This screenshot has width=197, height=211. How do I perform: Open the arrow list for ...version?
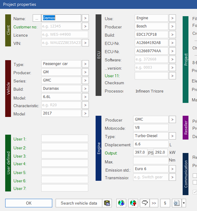pos(172,67)
